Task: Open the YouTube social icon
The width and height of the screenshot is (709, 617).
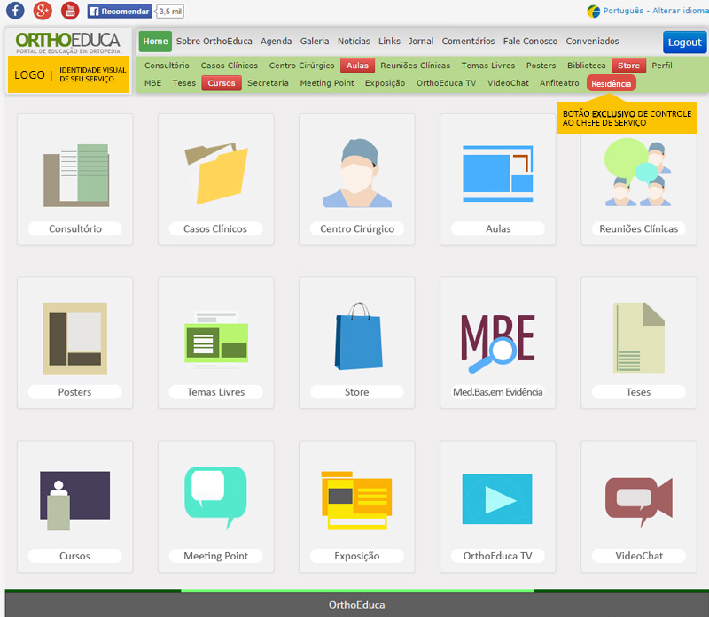Action: click(x=70, y=11)
